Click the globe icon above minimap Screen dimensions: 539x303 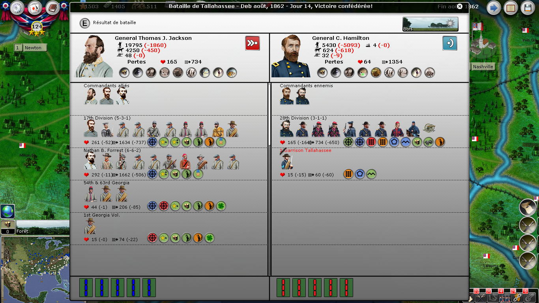coord(7,211)
